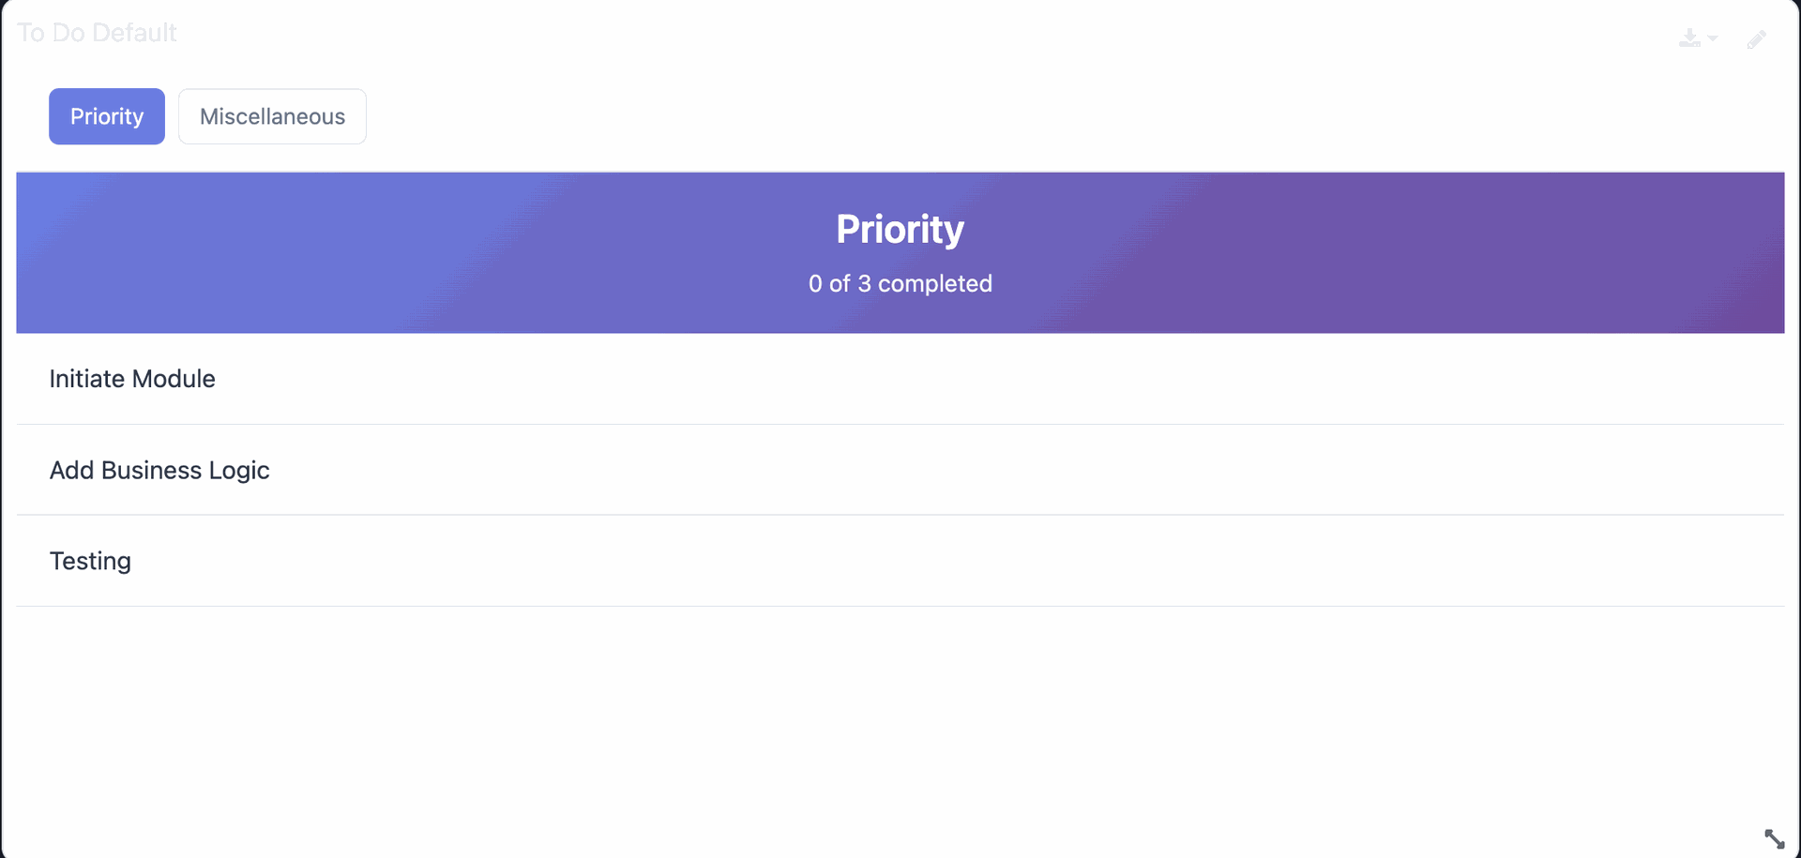Click the '0 of 3' progress count
Screen dimensions: 1801x858
840,283
